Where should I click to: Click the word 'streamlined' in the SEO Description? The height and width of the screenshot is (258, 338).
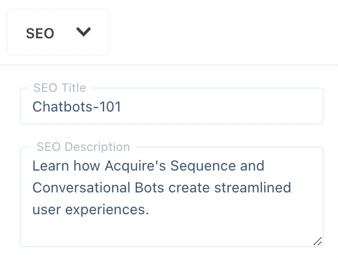coord(253,187)
